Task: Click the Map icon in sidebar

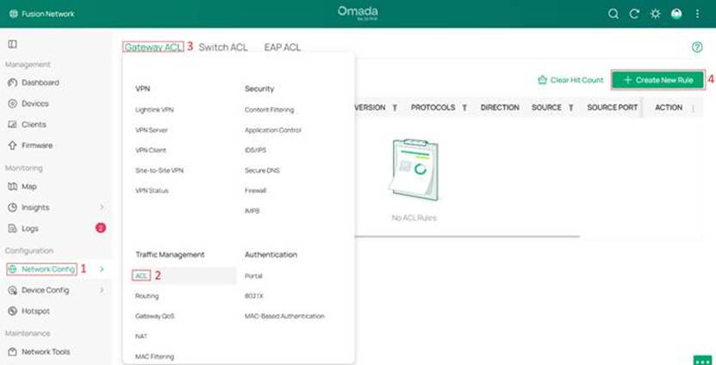Action: point(13,187)
